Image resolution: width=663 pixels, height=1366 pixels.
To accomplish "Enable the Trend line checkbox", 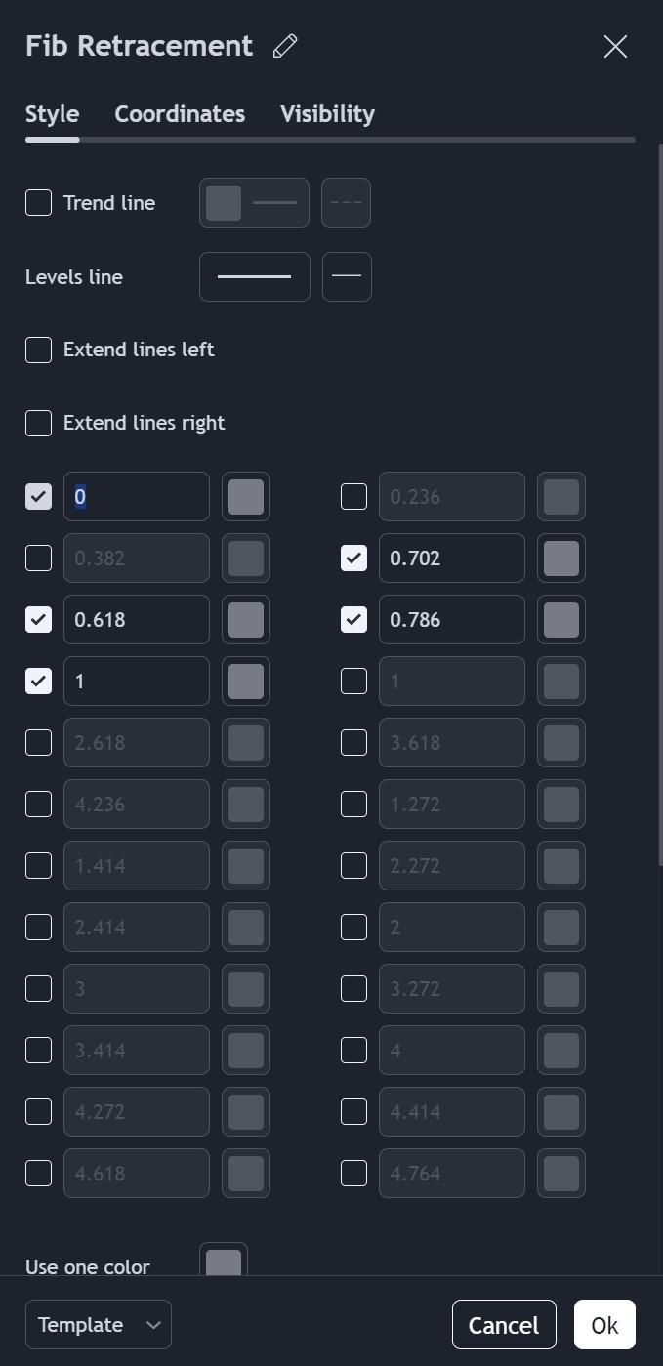I will [x=38, y=203].
